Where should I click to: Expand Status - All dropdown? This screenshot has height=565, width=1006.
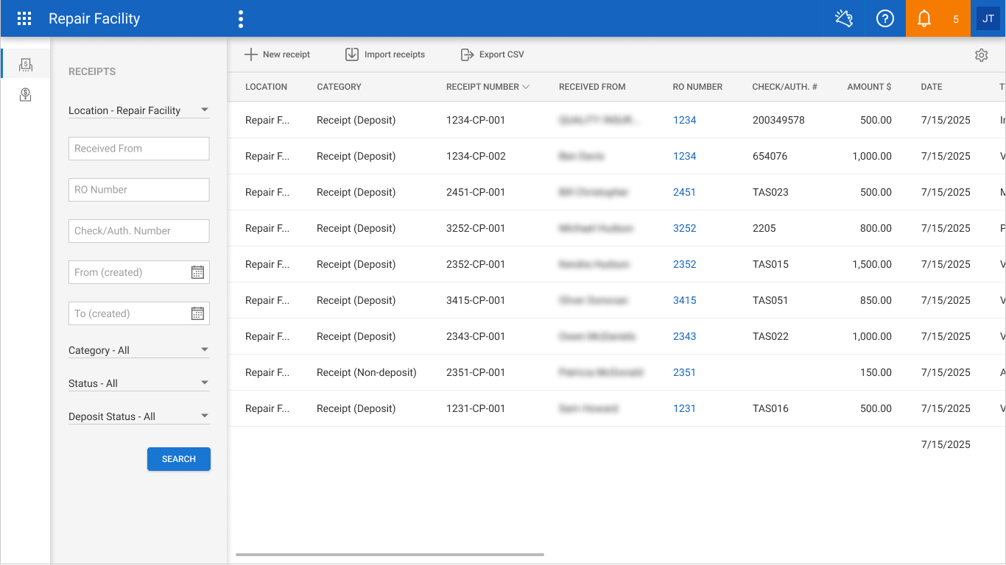tap(138, 383)
